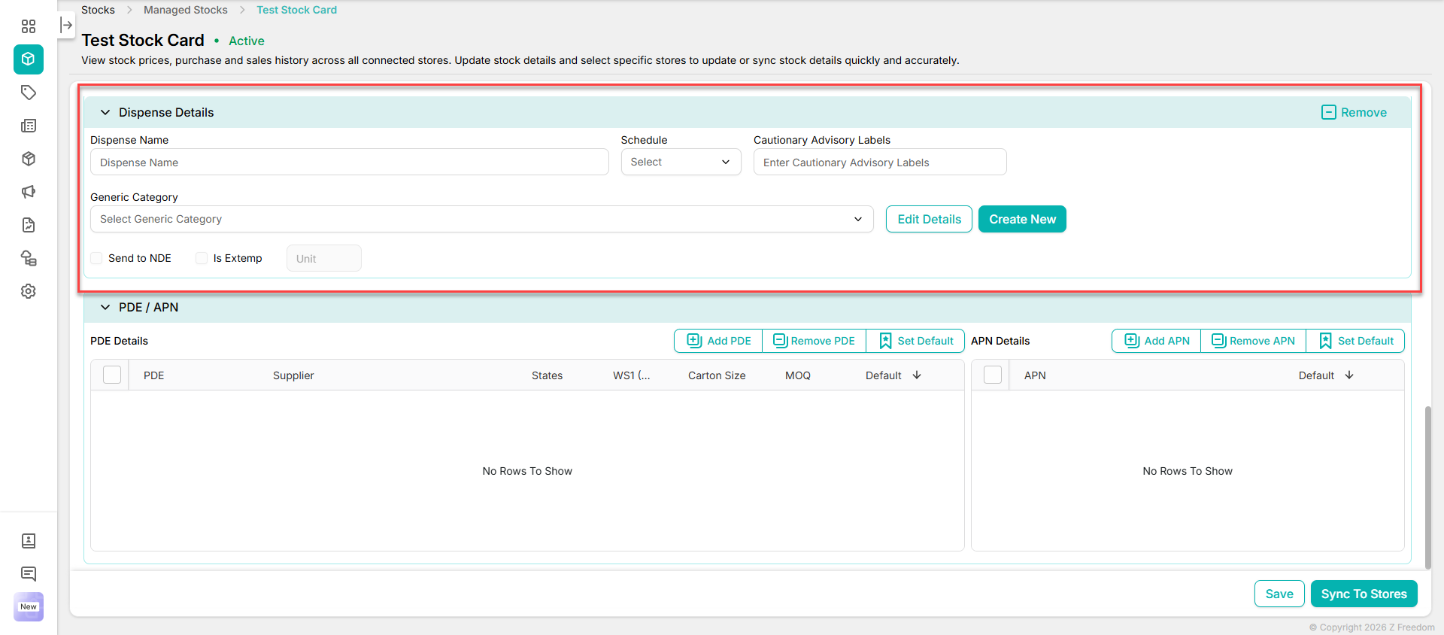
Task: Focus the Dispense Name input field
Action: pos(350,162)
